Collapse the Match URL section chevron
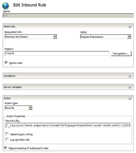This screenshot has width=136, height=153. pyautogui.click(x=130, y=26)
